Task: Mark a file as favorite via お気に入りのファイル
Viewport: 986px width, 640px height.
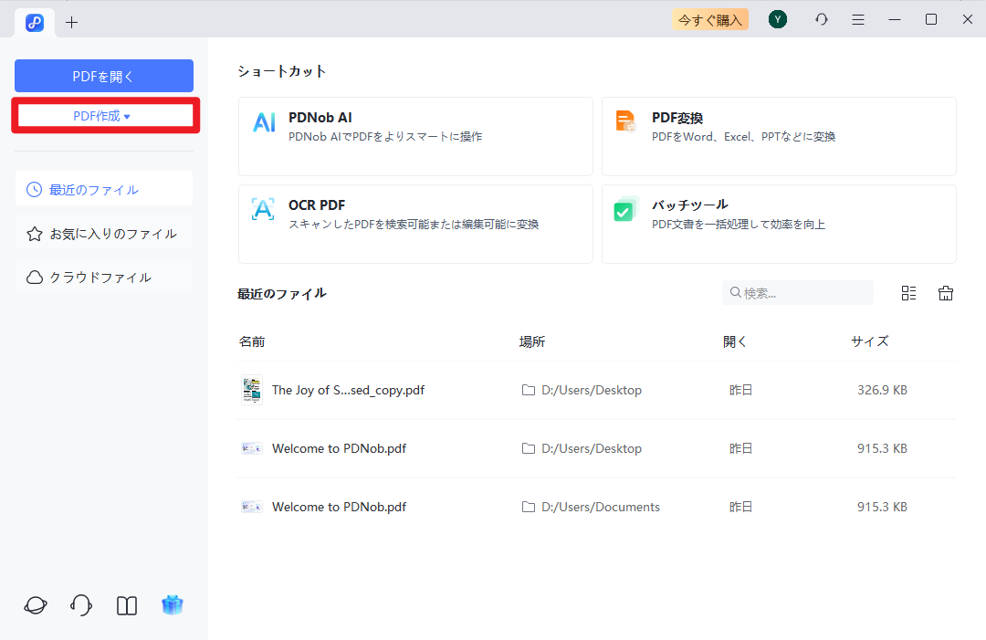Action: click(103, 233)
